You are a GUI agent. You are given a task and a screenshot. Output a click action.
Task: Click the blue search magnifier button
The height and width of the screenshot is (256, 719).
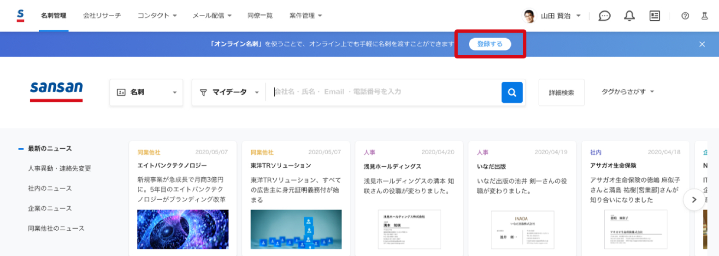coord(512,92)
